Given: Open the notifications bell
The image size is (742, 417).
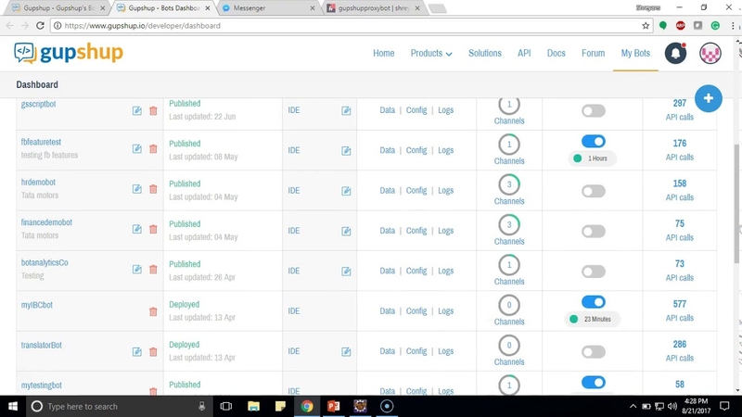Looking at the screenshot, I should 675,53.
